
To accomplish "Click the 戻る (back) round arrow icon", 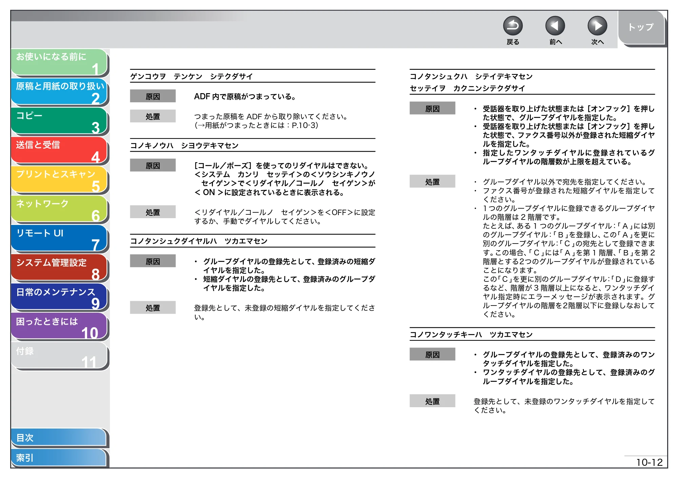I will coord(513,26).
